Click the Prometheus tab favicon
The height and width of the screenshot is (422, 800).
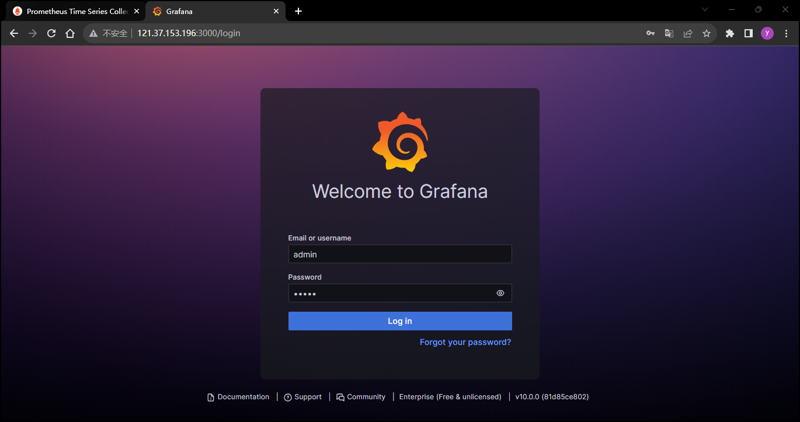[x=18, y=11]
